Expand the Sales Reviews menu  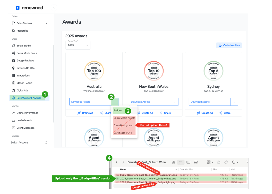point(46,23)
